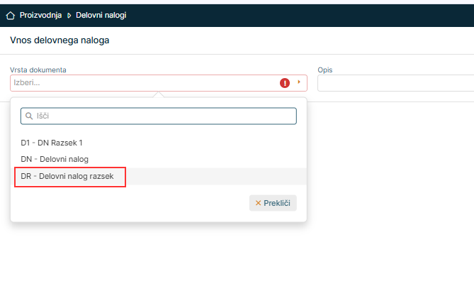Click the X icon on Prekliči button

pyautogui.click(x=258, y=203)
